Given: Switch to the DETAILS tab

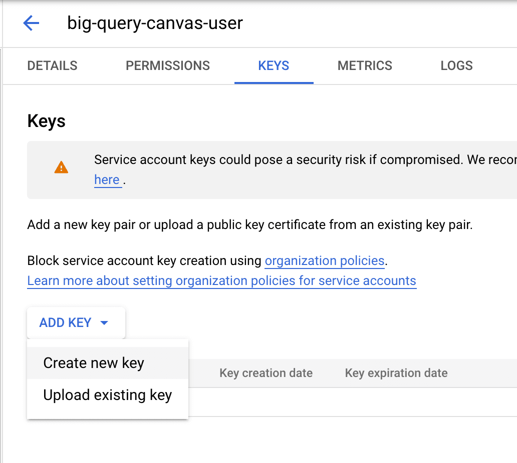Looking at the screenshot, I should click(53, 66).
